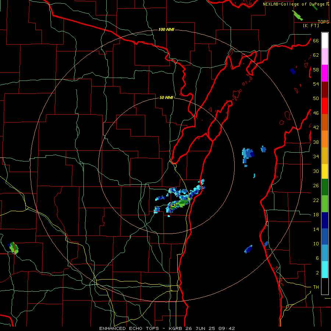Screen dimensions: 331x331
Task: Click the 58 legend scale label
Action: (x=316, y=70)
